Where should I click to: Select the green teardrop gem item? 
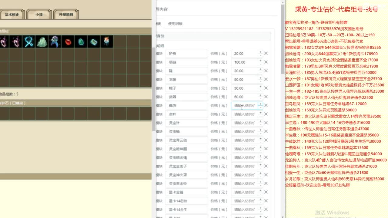(81, 41)
